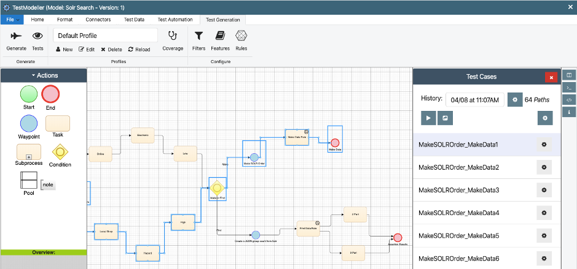Open the Rules configuration icon
577x269 pixels.
pyautogui.click(x=241, y=36)
